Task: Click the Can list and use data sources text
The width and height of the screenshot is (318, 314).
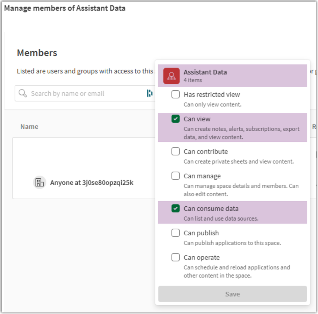Action: [216, 218]
